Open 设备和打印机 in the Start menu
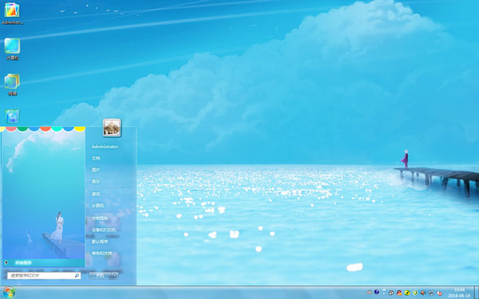This screenshot has width=479, height=299. tap(104, 230)
